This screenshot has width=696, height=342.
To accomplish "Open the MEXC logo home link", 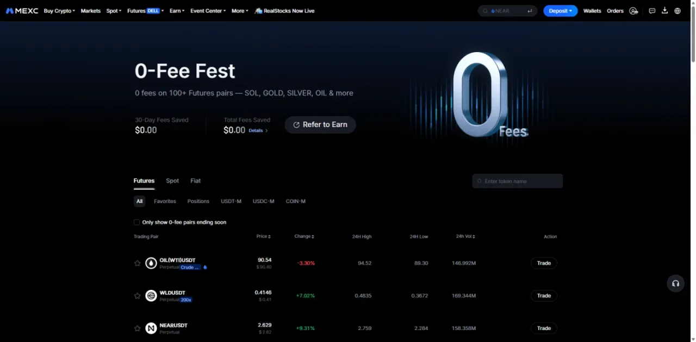I will [22, 11].
